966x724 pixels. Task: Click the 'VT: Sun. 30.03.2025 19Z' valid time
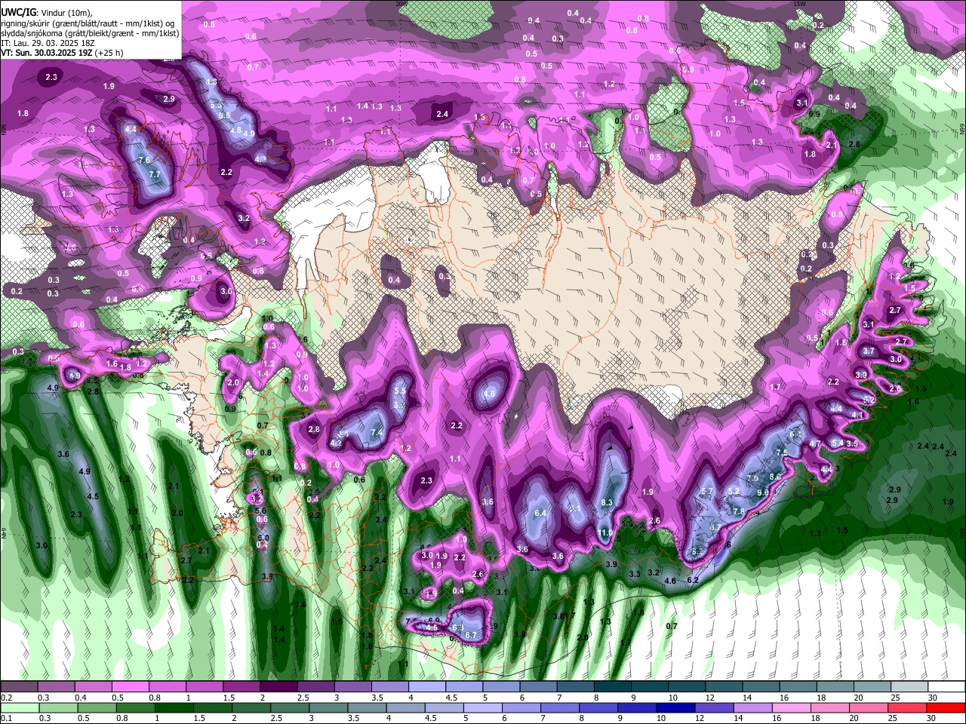pyautogui.click(x=47, y=53)
